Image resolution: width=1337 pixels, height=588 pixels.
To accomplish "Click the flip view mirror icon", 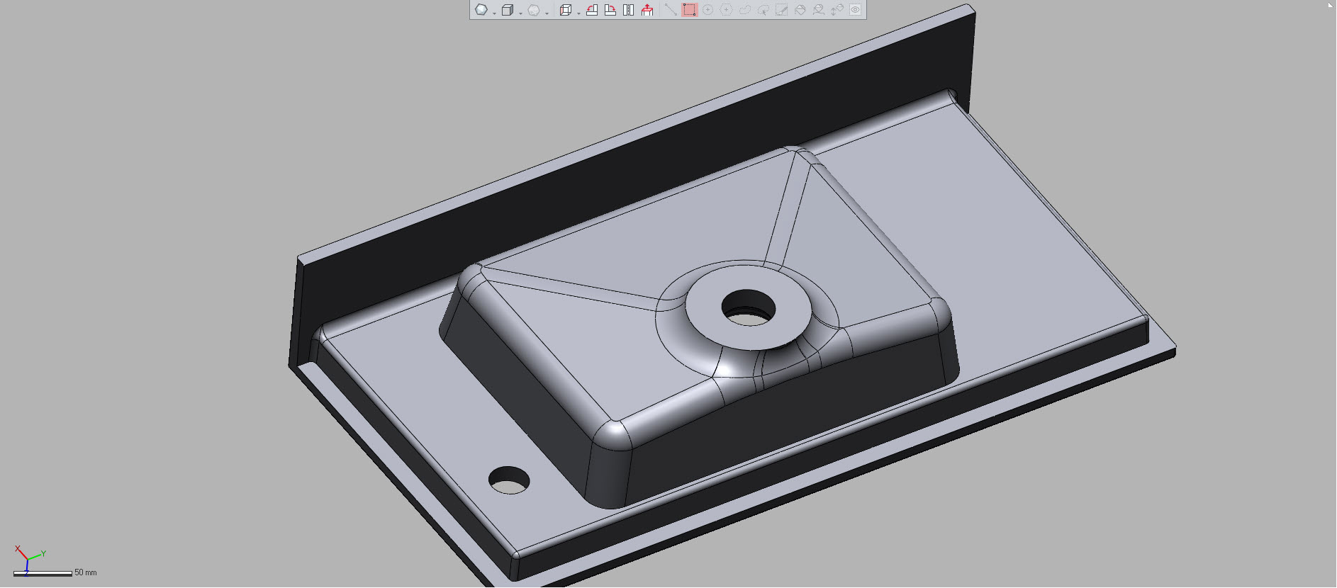I will pos(628,10).
